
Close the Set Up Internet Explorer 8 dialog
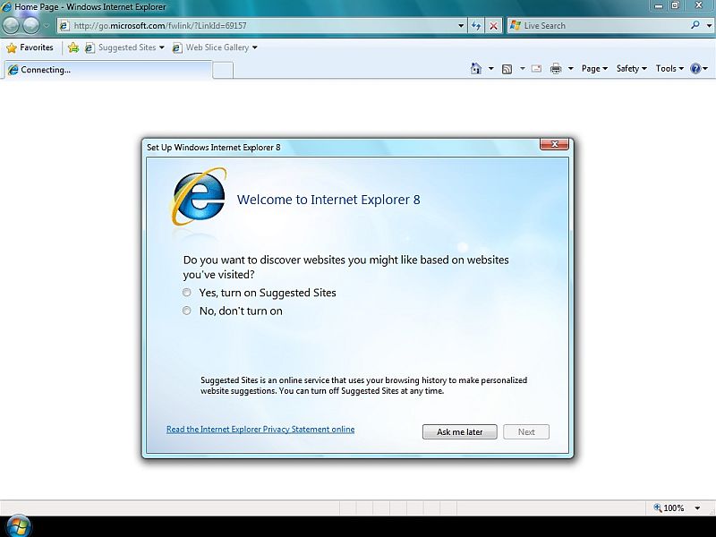point(554,144)
